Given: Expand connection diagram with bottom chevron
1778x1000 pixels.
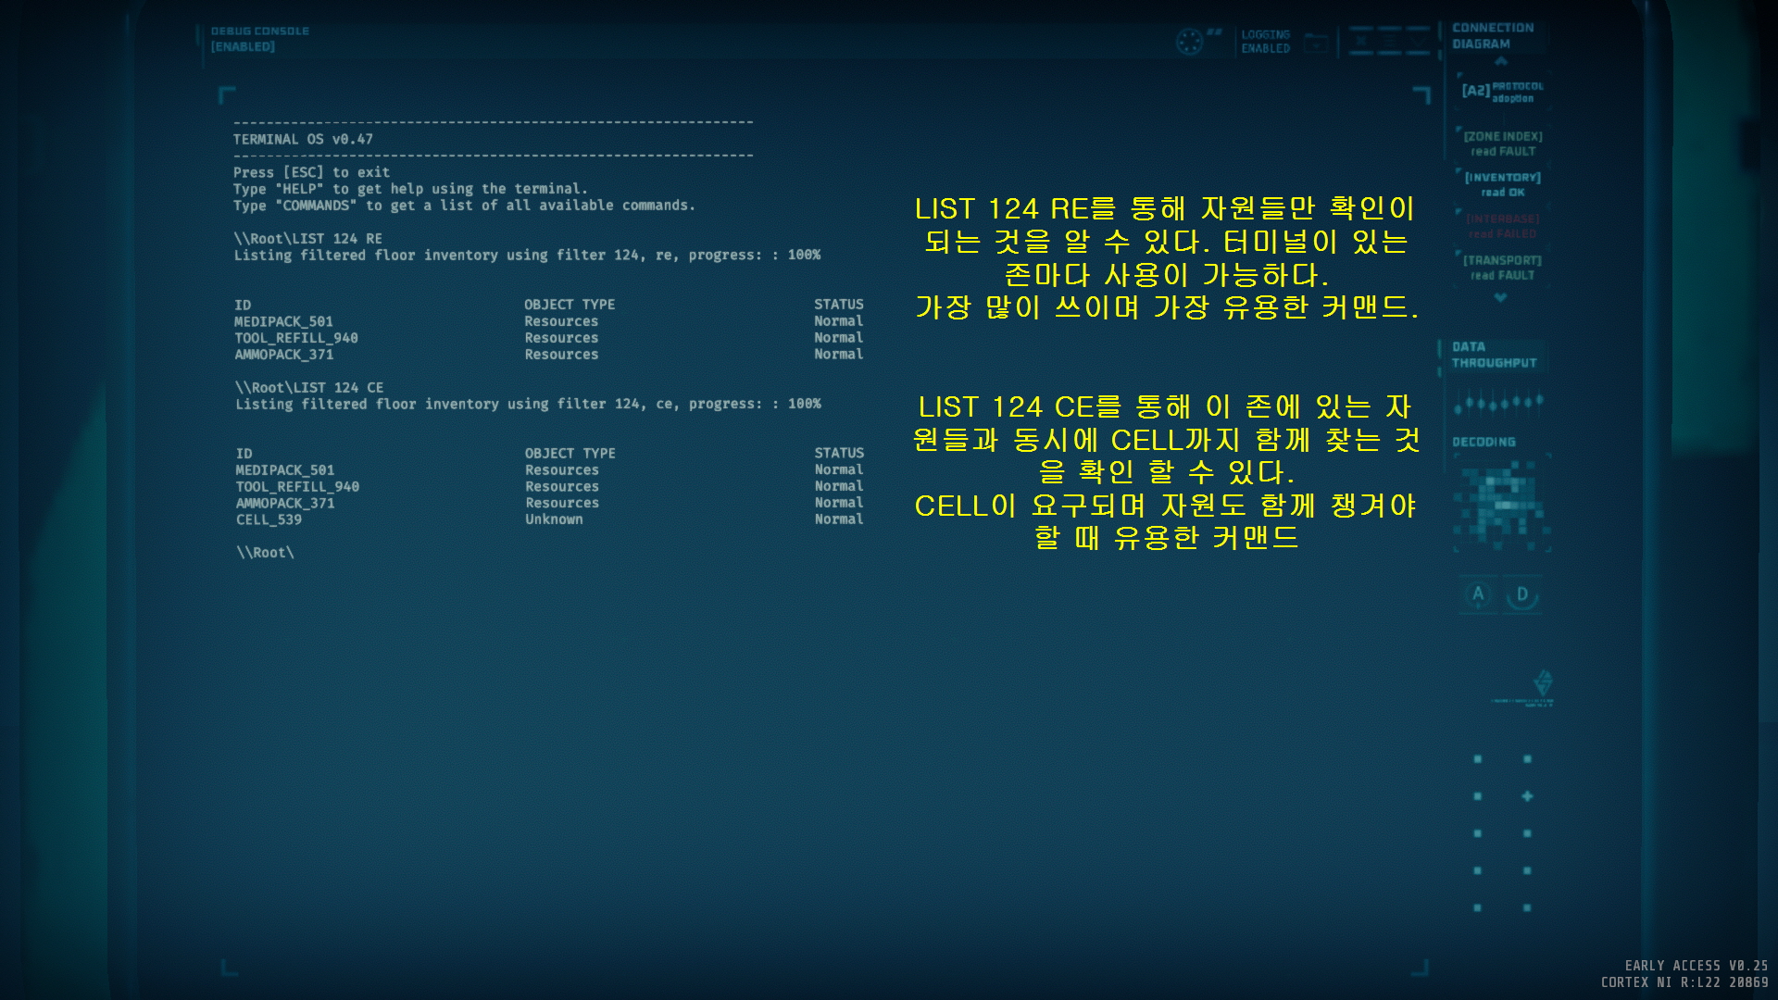Looking at the screenshot, I should [x=1500, y=298].
